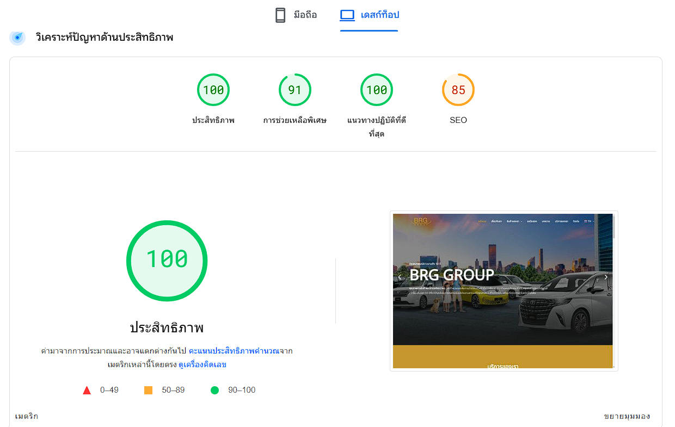Select the เดสก์ท็อป (desktop) tab
The image size is (675, 427).
pos(369,15)
